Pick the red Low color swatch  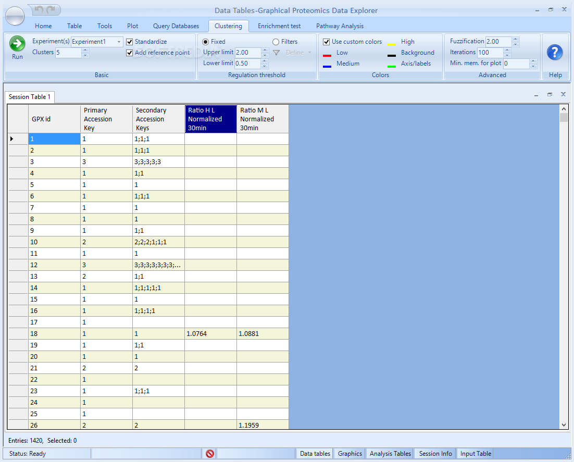tap(327, 56)
